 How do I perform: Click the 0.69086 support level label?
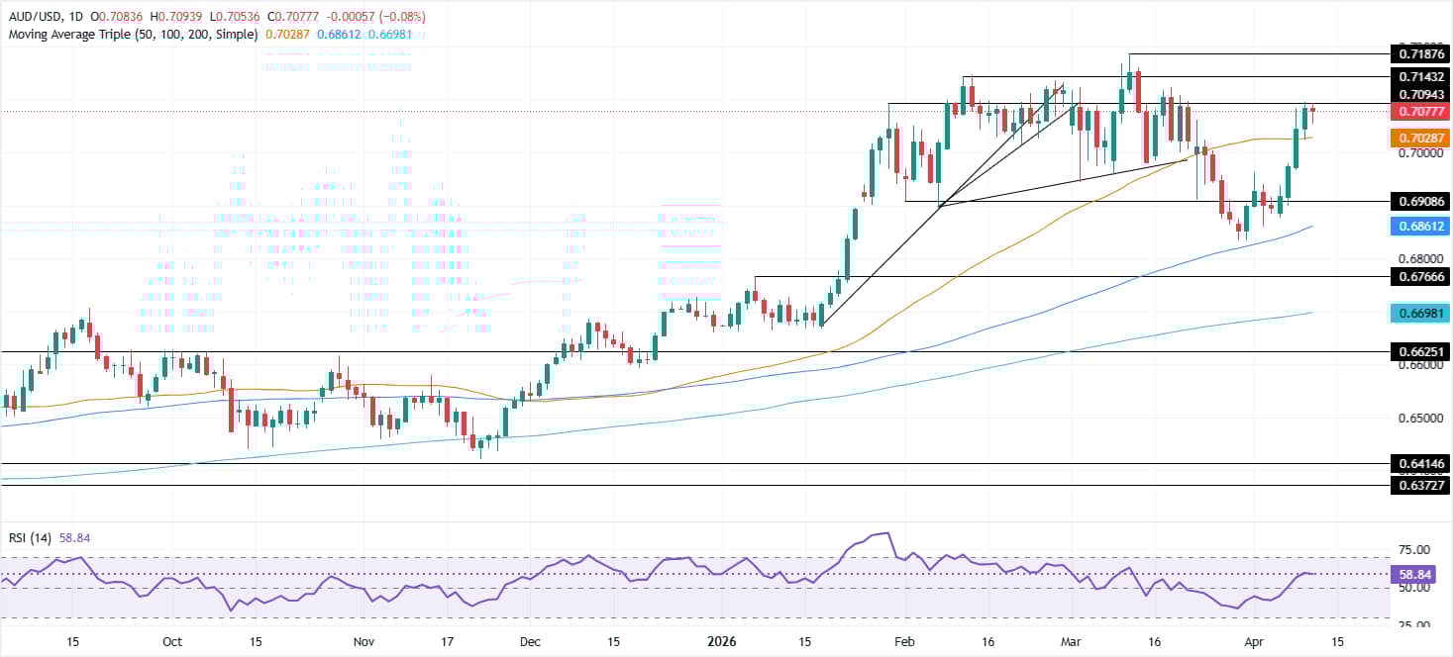click(1418, 201)
